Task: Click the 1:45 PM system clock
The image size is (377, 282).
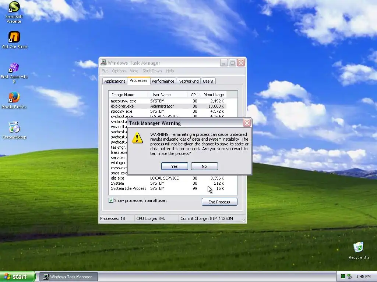Action: tap(363, 276)
